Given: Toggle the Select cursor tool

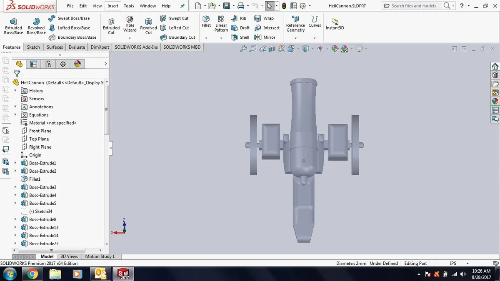Looking at the screenshot, I should pos(269,6).
